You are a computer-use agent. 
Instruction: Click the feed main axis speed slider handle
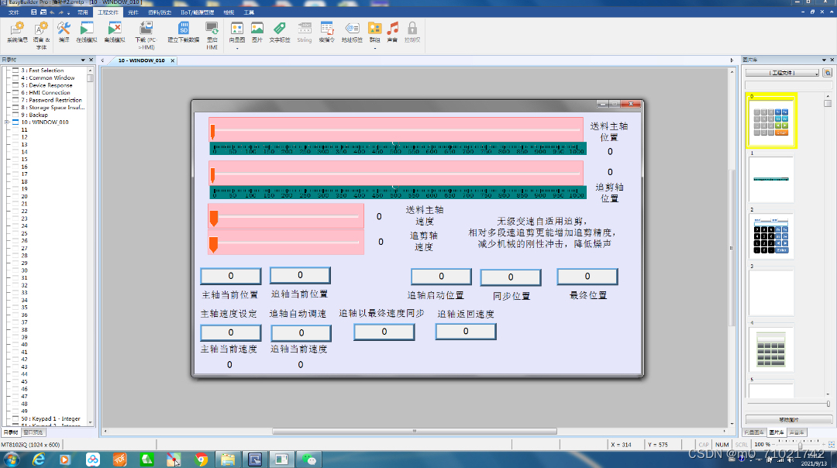tap(214, 218)
